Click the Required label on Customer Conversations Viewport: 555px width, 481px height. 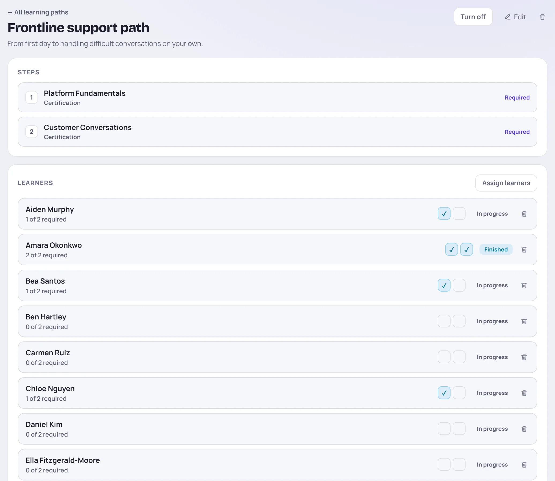517,132
